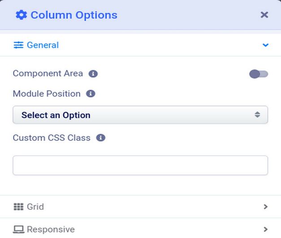Click the info icon beside Custom CSS Class
The width and height of the screenshot is (281, 238).
[x=101, y=138]
